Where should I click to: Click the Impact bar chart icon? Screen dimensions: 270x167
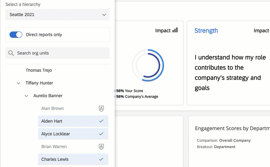coord(175,30)
